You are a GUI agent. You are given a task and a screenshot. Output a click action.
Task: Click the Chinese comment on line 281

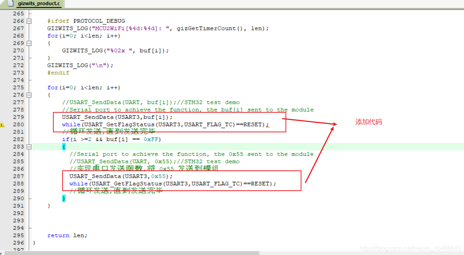(109, 132)
